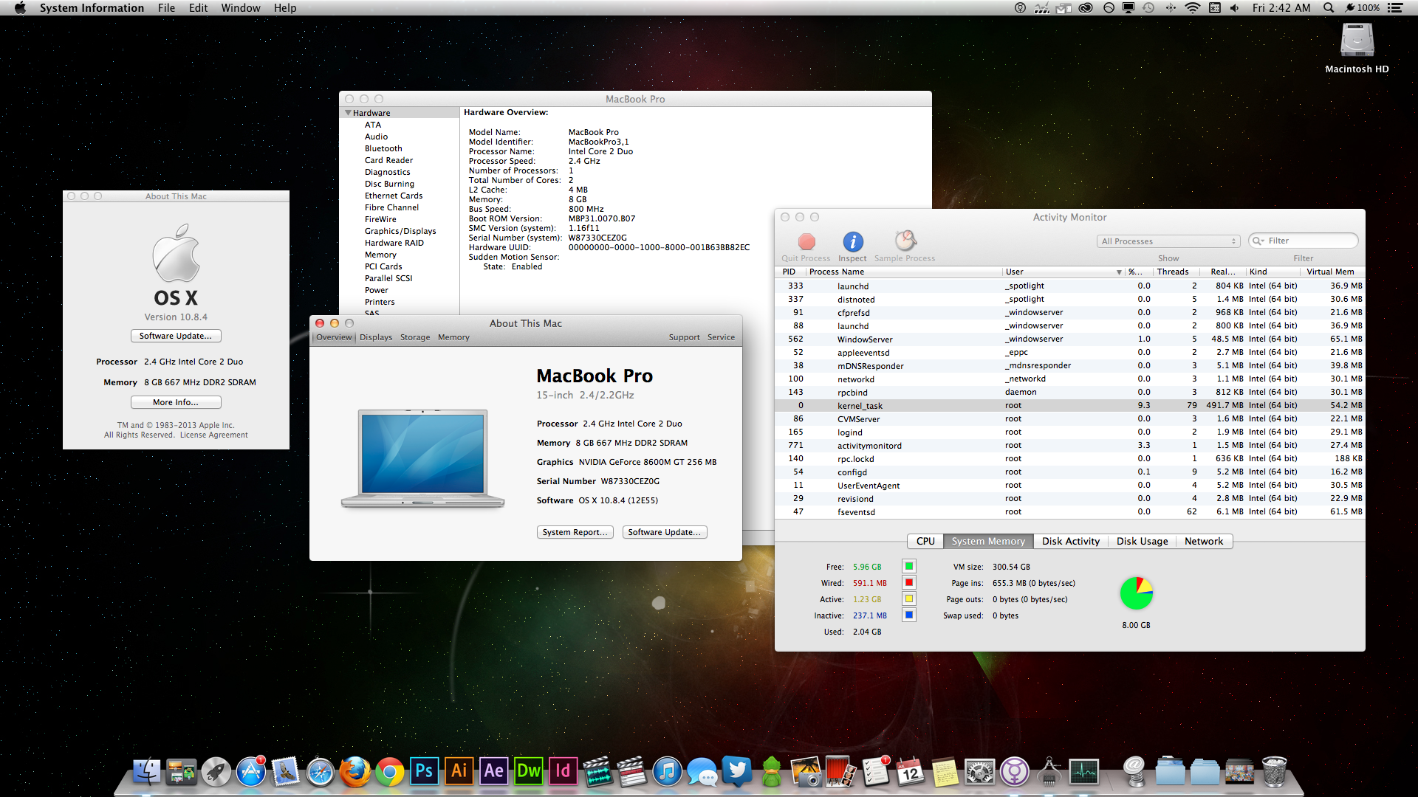Switch to the Disk Usage tab
Viewport: 1418px width, 797px height.
click(1142, 541)
